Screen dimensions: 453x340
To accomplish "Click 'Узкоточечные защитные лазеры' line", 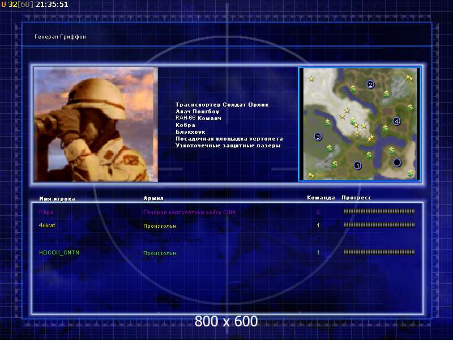I will coord(228,146).
